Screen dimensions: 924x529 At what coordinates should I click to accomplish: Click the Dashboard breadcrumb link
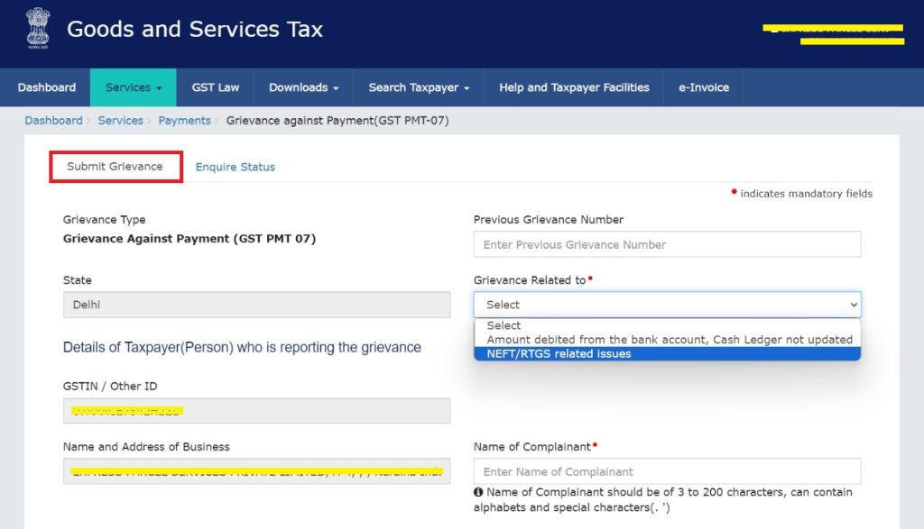[x=53, y=121]
